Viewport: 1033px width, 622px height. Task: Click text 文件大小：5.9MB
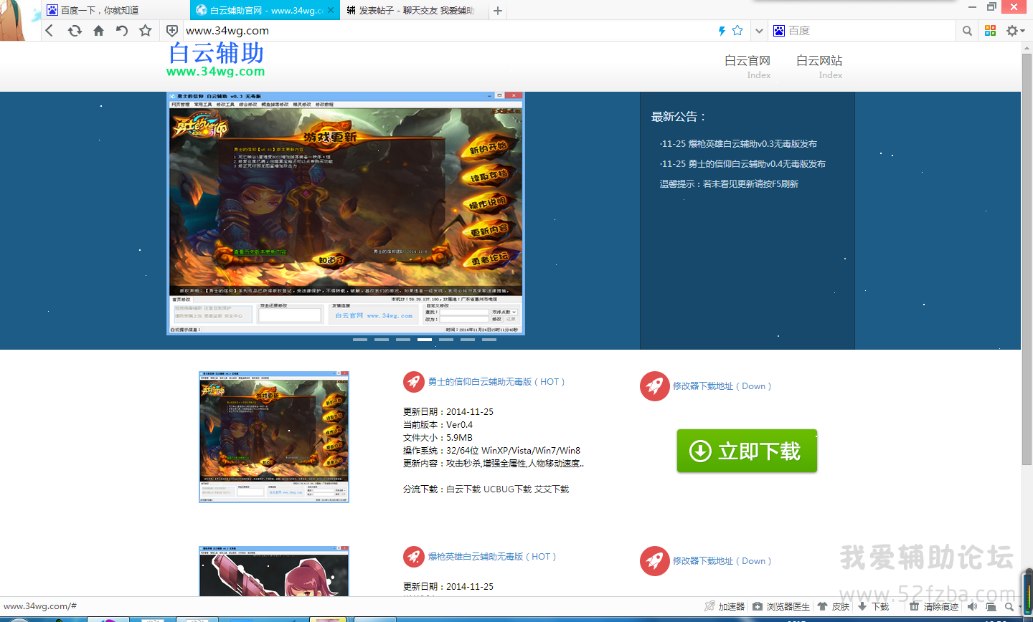(438, 438)
